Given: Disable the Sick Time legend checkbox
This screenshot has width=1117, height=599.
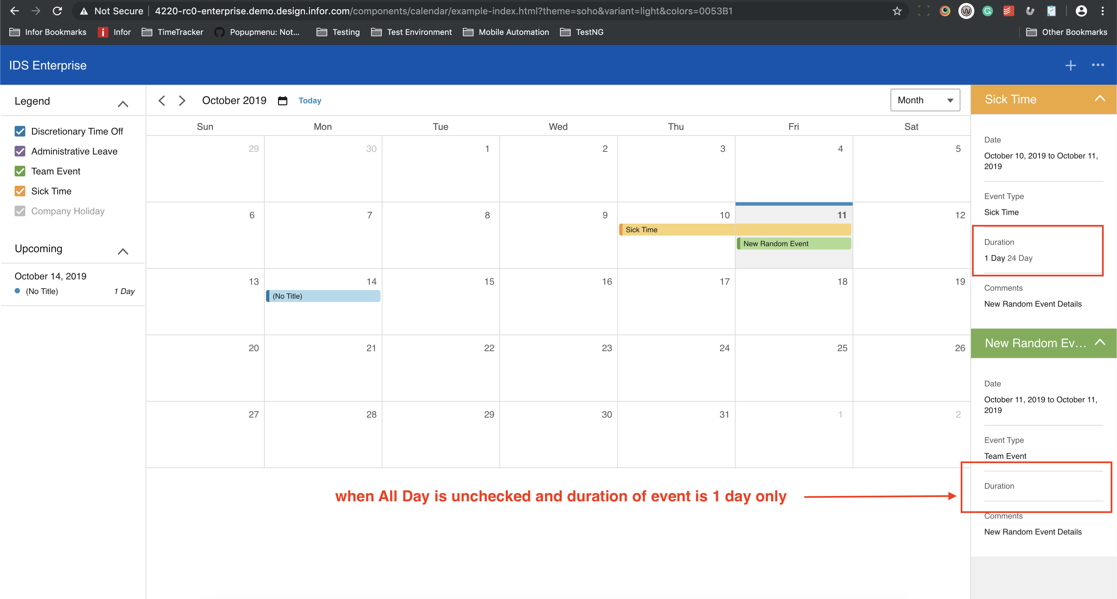Looking at the screenshot, I should click(20, 191).
